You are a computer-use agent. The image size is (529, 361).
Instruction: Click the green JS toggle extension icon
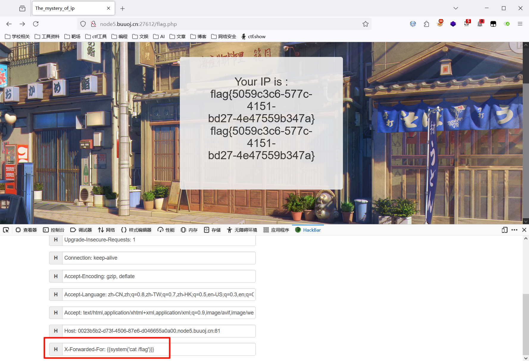[x=507, y=24]
